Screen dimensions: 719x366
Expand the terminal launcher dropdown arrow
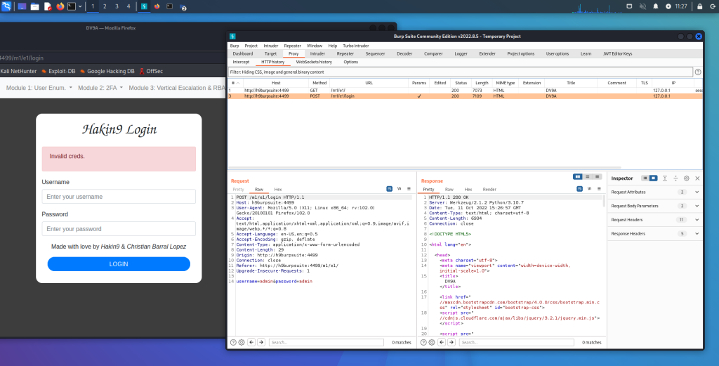[x=80, y=6]
